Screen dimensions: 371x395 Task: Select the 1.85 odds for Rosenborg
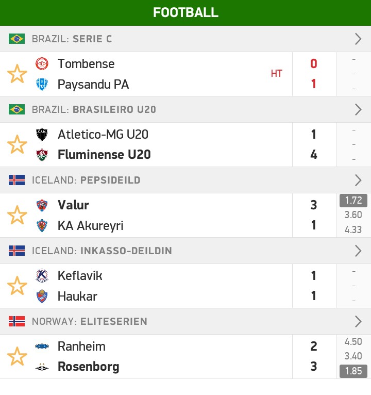(x=353, y=371)
